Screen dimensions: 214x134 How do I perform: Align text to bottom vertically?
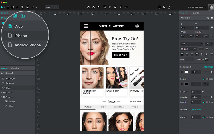[207, 54]
